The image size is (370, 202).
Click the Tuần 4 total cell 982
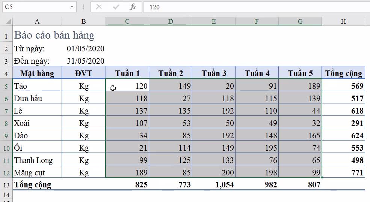pos(257,184)
